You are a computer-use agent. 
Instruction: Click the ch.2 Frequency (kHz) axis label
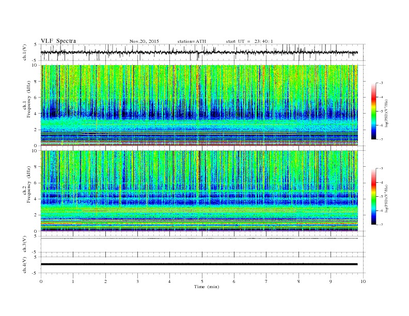[x=27, y=184]
